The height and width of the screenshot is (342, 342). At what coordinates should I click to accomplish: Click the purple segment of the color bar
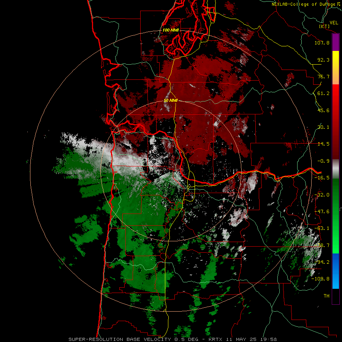[336, 42]
